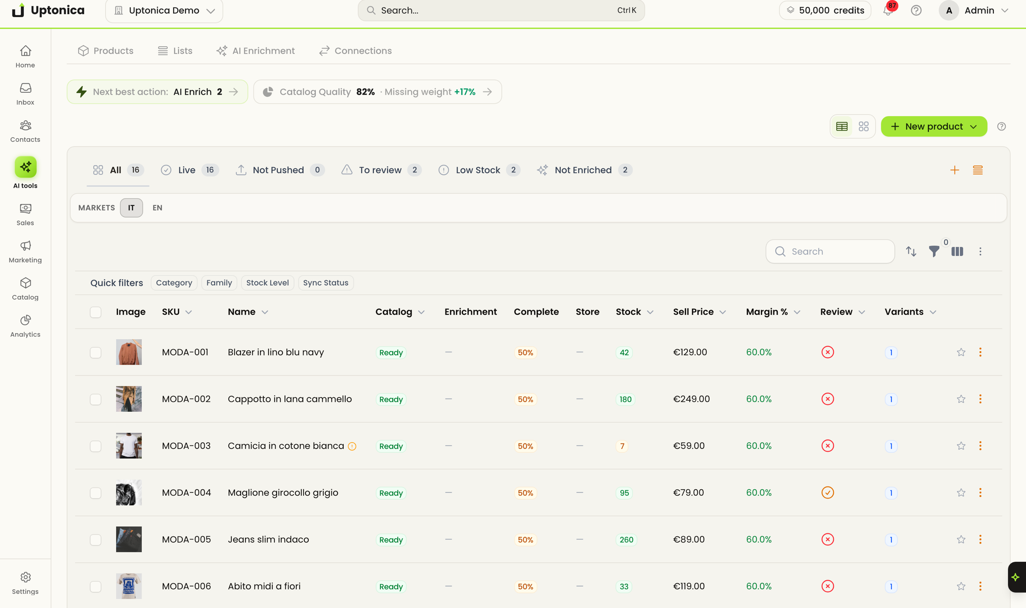Screen dimensions: 1026x608
Task: Select the EN market toggle
Action: click(157, 208)
